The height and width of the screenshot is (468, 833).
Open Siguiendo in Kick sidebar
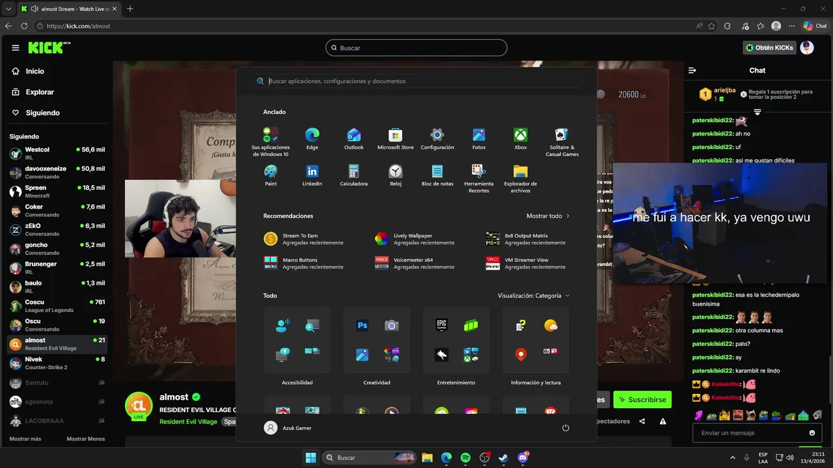36,113
